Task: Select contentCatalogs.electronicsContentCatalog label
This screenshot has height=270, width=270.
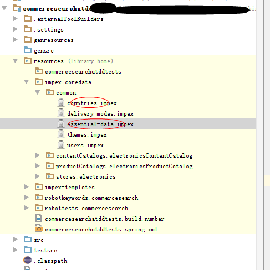Action: click(x=124, y=155)
